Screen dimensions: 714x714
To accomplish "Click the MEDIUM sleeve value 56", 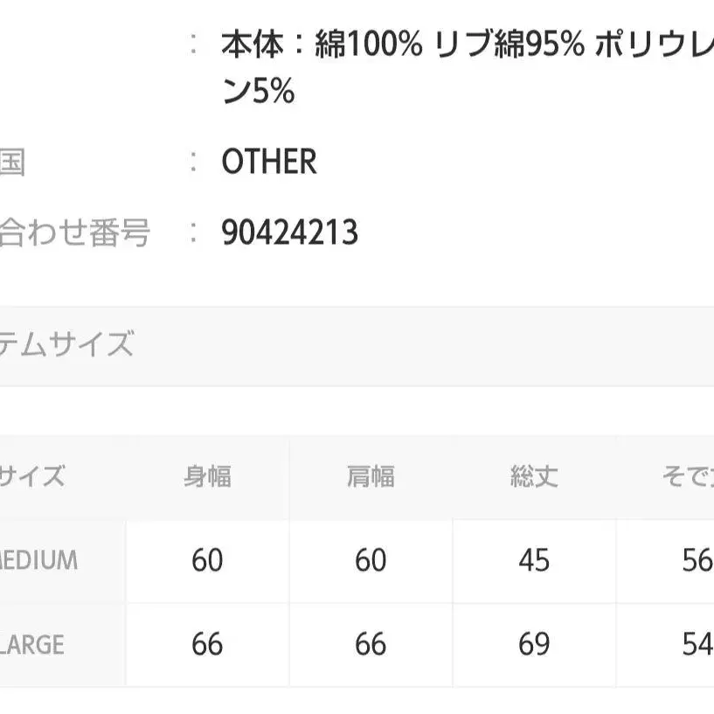I will coord(697,559).
